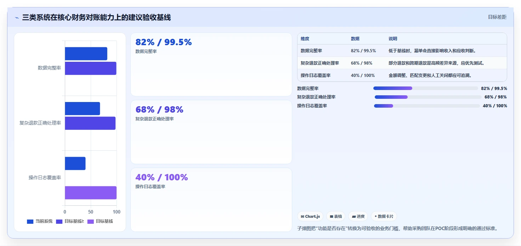Click the footer sentence starting 子弹图把

click(397, 228)
